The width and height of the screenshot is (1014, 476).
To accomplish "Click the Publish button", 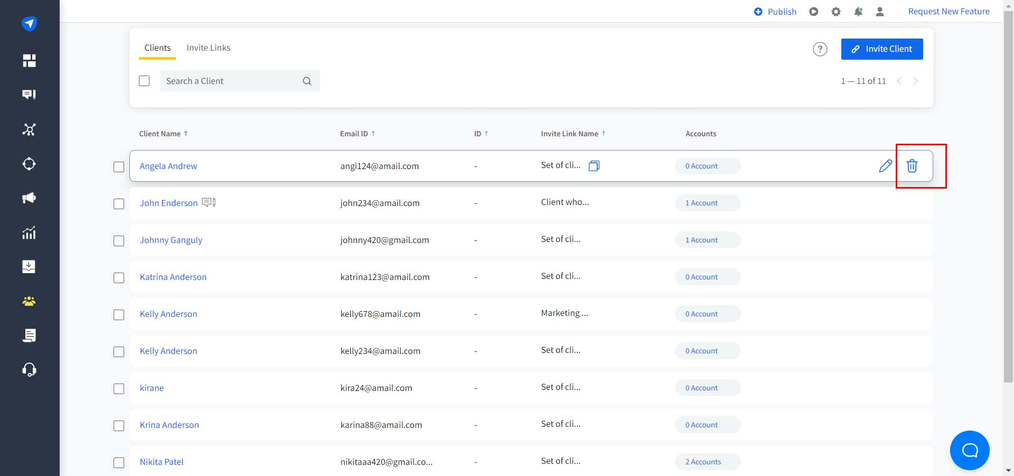I will click(775, 12).
